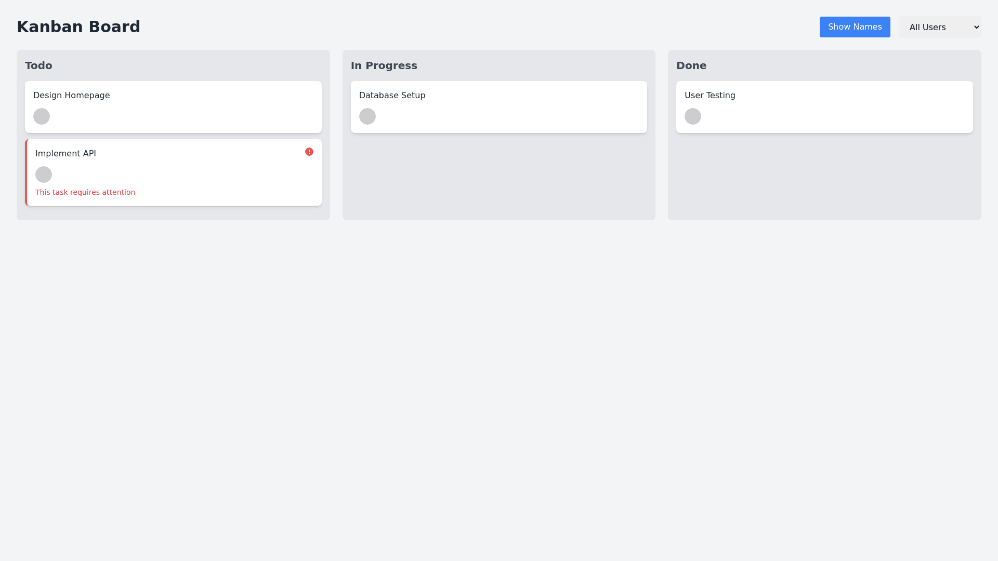The height and width of the screenshot is (561, 998).
Task: Click the "This task requires attention" warning text
Action: 85,192
